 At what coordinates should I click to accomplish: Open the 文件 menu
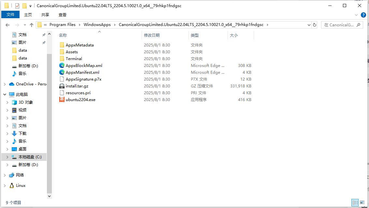10,14
